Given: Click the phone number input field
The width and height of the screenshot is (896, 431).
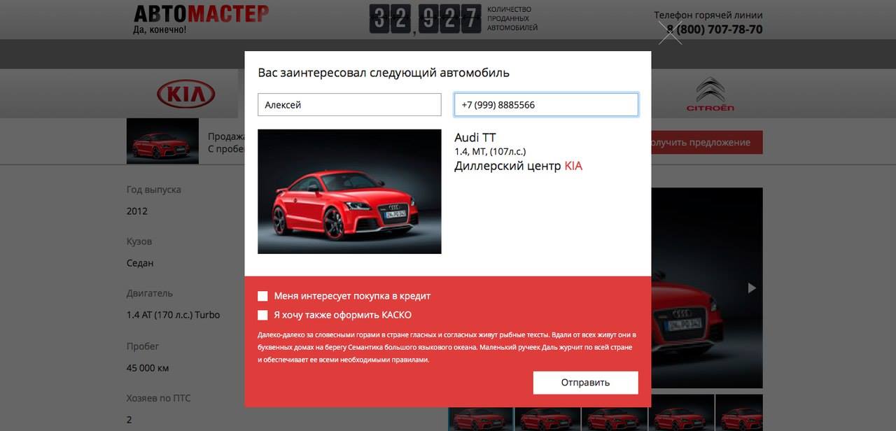Looking at the screenshot, I should [x=546, y=105].
